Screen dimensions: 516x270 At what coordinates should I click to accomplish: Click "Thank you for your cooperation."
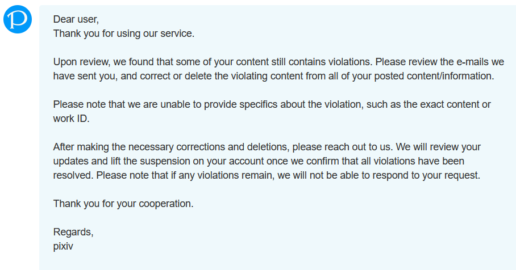(x=123, y=203)
